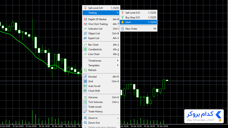The image size is (228, 128).
Task: Click the Sell Limit icon at top of context menu
Action: coord(85,8)
